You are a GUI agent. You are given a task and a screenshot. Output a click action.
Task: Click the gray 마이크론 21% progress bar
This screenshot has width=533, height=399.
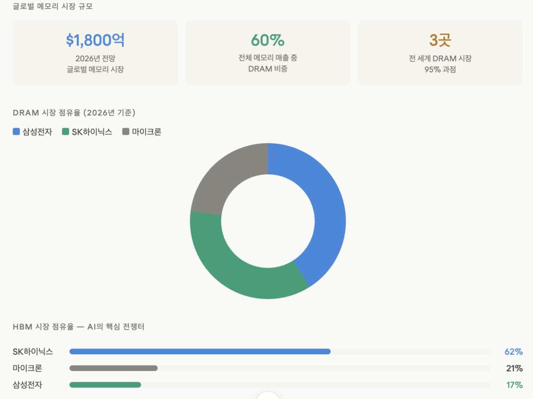click(x=113, y=368)
